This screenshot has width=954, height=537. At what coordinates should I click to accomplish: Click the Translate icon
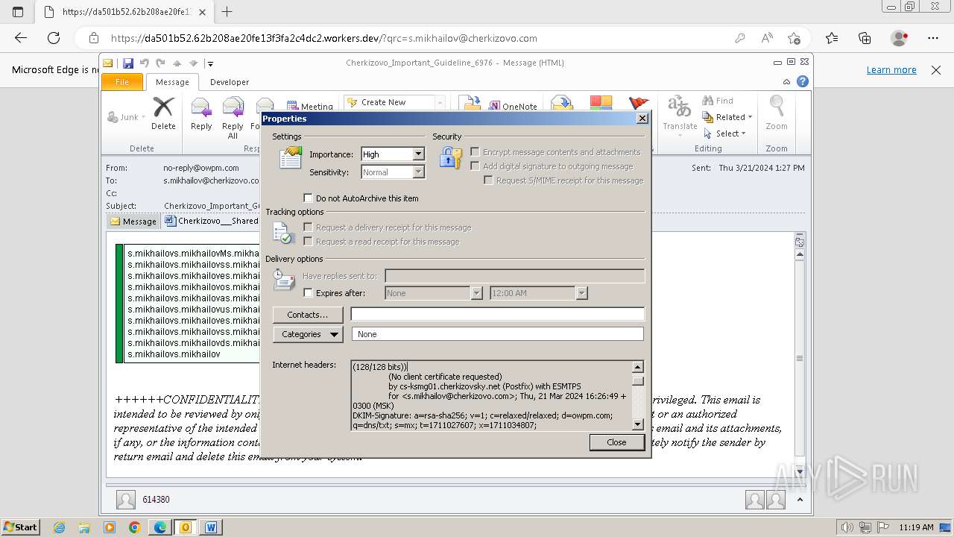pyautogui.click(x=680, y=107)
